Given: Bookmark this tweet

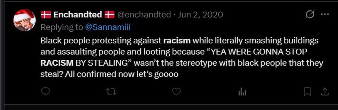Looking at the screenshot, I should [307, 92].
